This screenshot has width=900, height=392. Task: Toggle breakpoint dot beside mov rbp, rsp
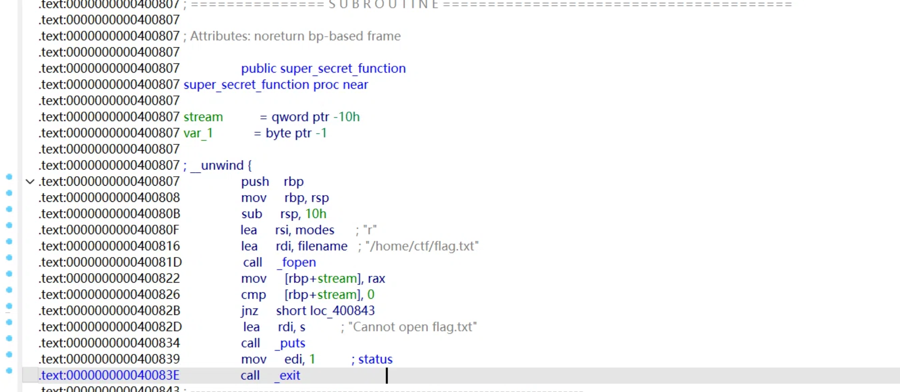click(9, 193)
